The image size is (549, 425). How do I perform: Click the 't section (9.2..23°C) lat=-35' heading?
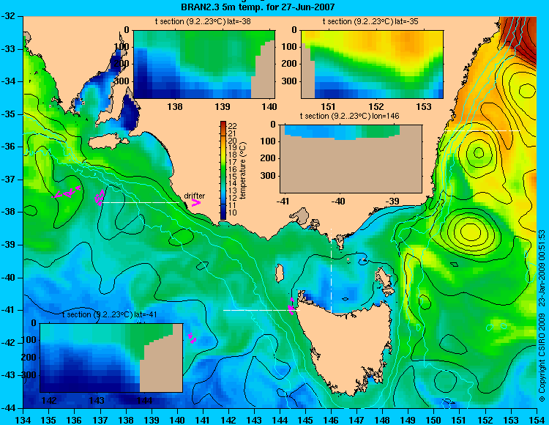(x=370, y=21)
